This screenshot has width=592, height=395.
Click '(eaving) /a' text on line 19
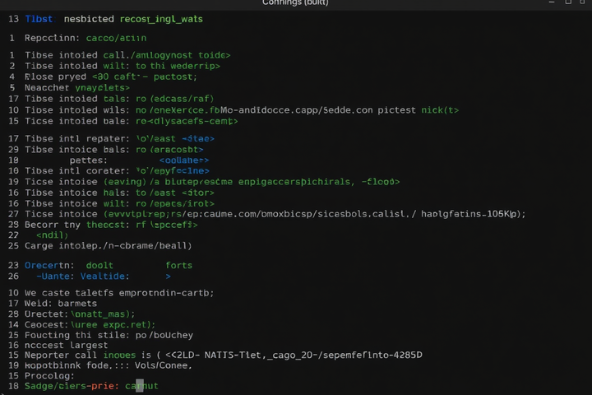(132, 182)
